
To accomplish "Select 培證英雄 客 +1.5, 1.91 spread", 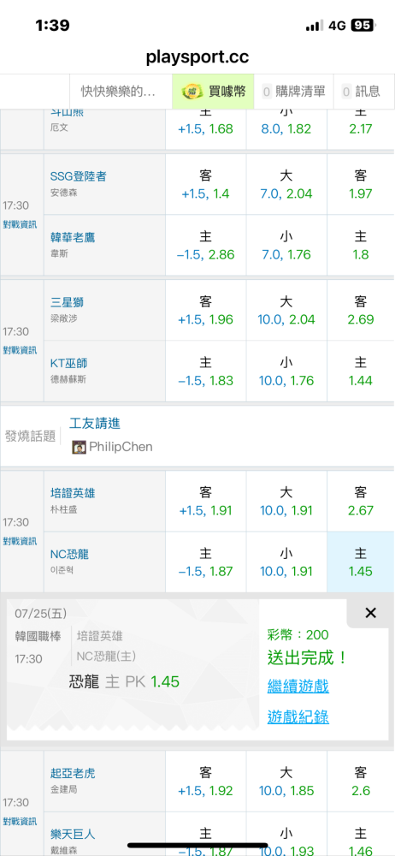I will pos(206,501).
